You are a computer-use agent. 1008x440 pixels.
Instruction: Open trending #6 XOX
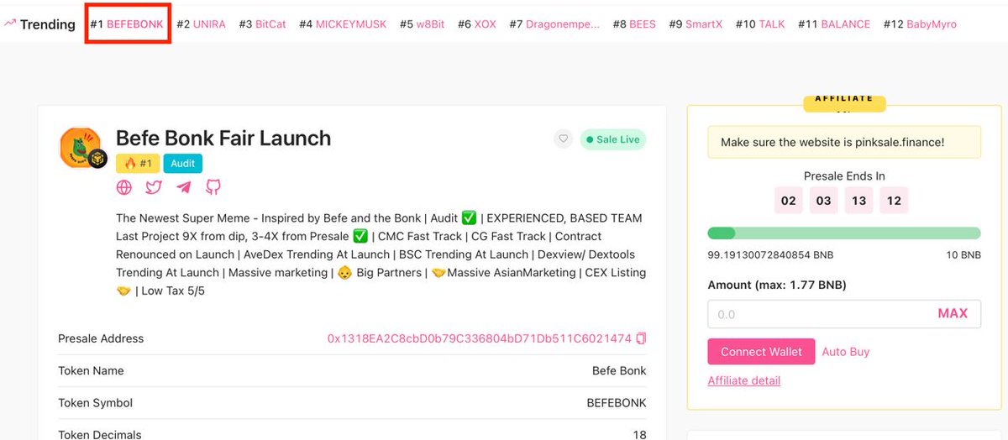477,24
